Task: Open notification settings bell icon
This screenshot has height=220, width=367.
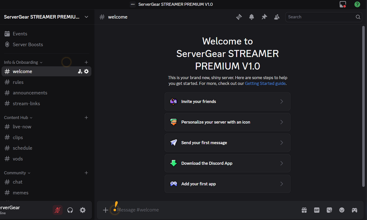Action: [252, 17]
